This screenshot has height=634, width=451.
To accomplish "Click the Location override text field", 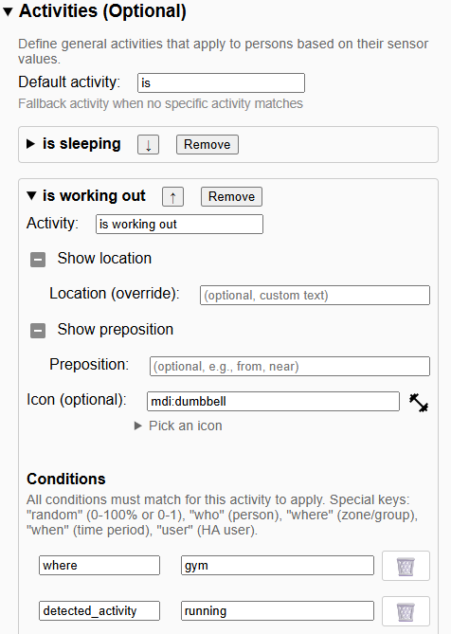I will [315, 295].
